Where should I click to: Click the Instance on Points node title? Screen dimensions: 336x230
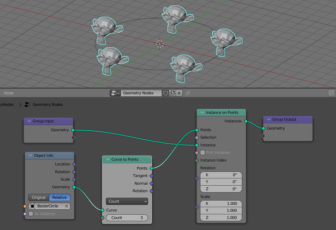pyautogui.click(x=222, y=113)
